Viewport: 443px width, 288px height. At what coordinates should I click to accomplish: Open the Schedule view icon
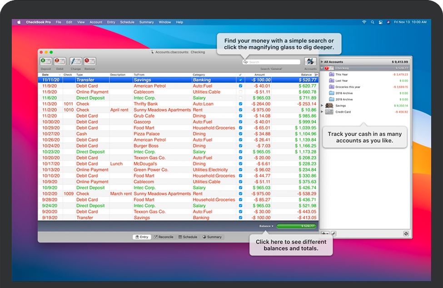(x=188, y=237)
